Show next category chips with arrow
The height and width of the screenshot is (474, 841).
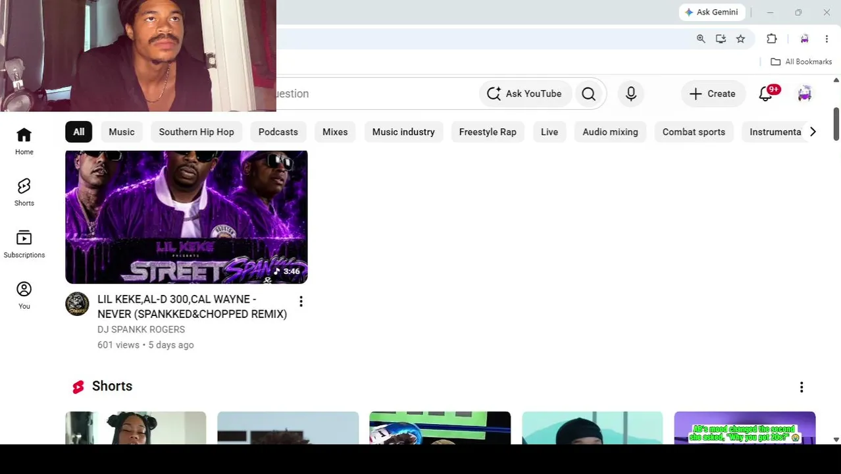[813, 132]
